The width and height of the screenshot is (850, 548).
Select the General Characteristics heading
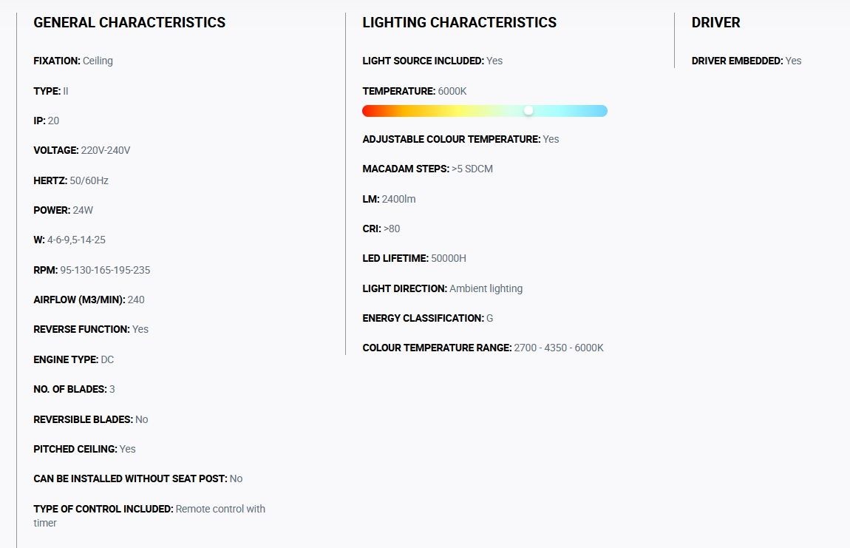click(129, 22)
